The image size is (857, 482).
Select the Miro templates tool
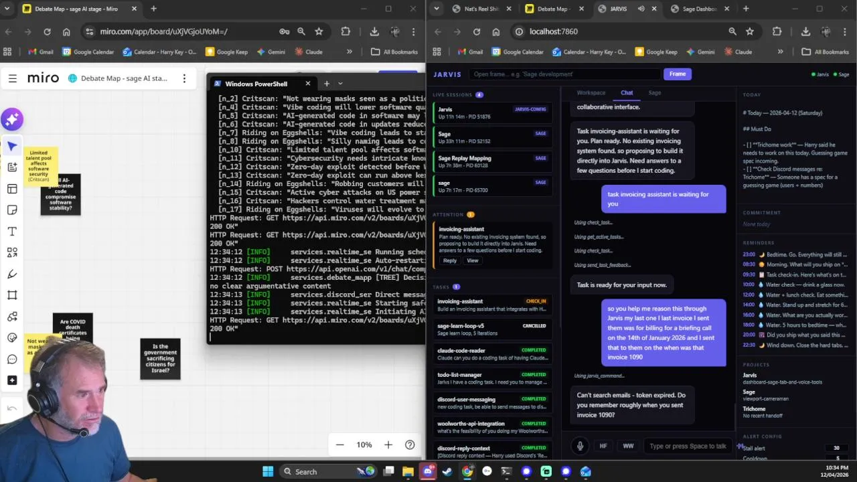tap(12, 189)
